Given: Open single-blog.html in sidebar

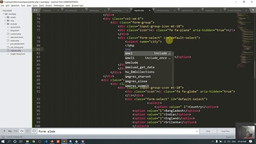Looking at the screenshot, I should 18,54.
